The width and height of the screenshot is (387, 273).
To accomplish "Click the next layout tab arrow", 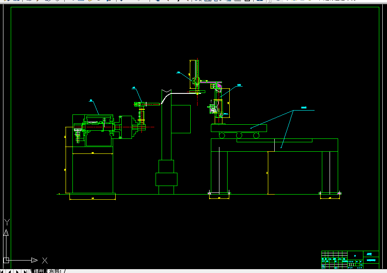I will [x=17, y=271].
